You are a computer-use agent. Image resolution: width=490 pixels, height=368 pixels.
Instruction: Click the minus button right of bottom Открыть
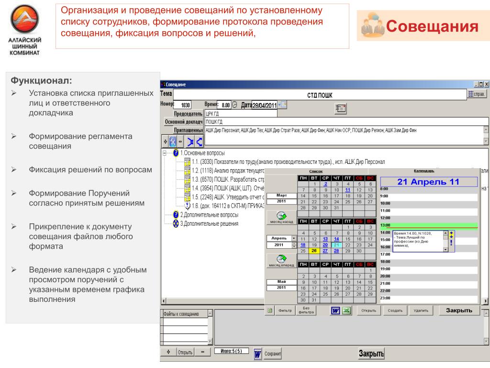(202, 352)
